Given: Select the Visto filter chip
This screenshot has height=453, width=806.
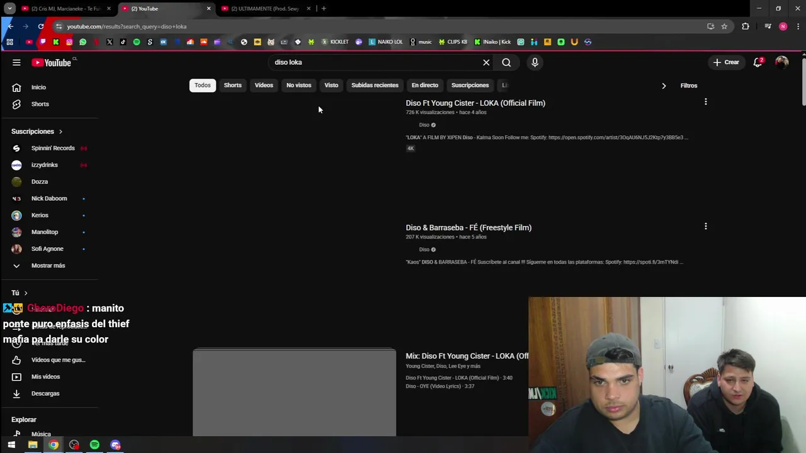Looking at the screenshot, I should (x=331, y=86).
